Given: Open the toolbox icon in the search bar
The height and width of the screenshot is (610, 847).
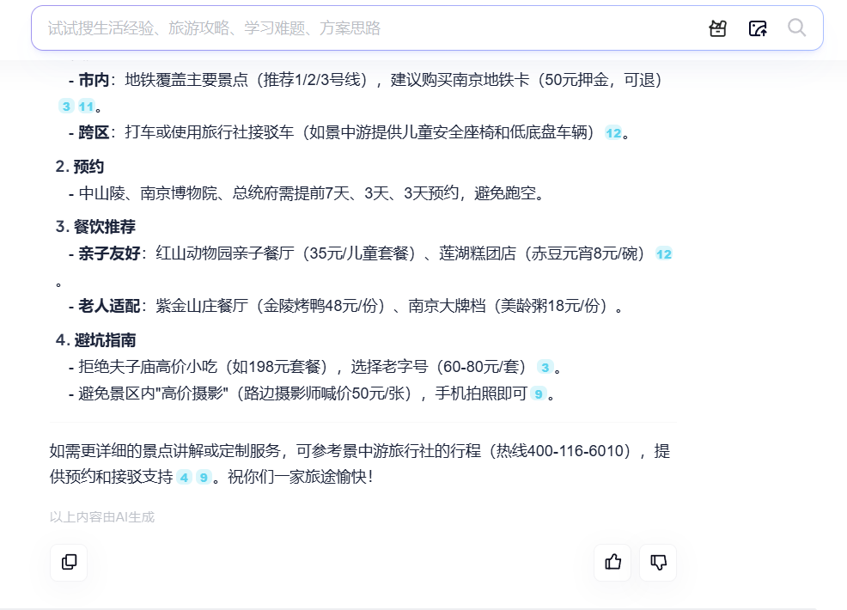Looking at the screenshot, I should 716,28.
